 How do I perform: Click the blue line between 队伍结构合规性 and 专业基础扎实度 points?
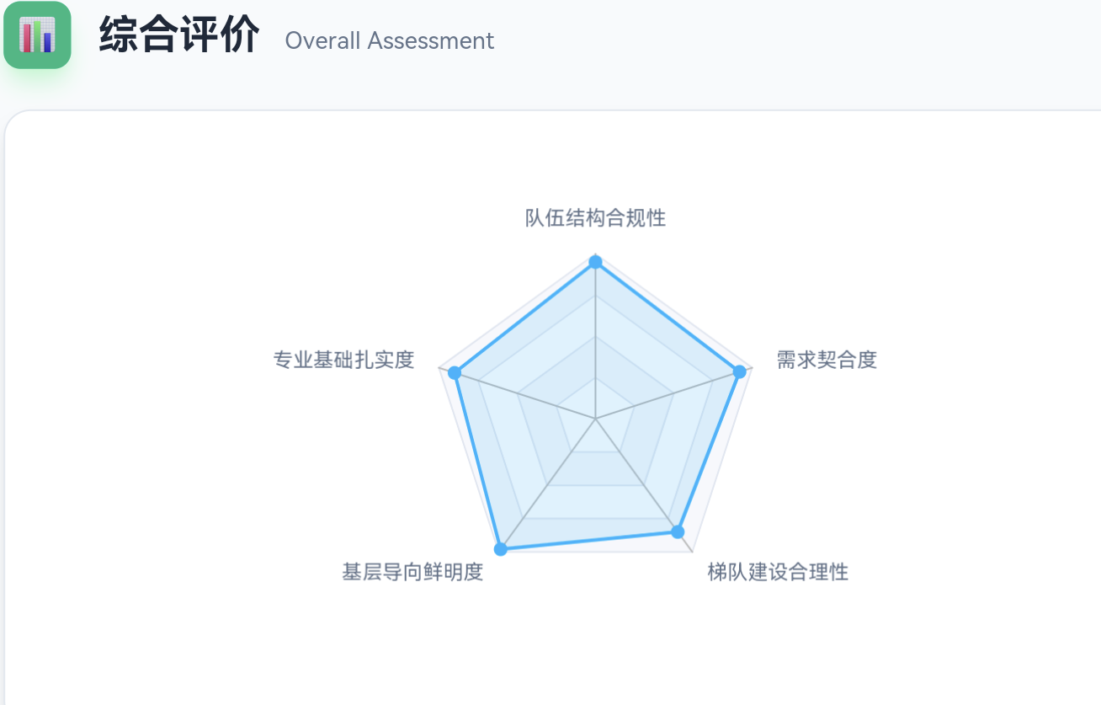click(525, 318)
